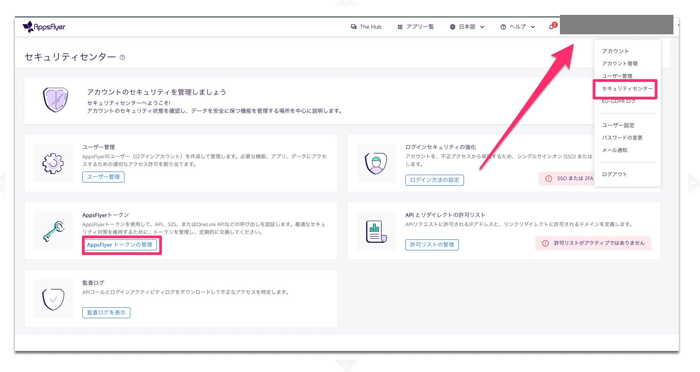Click the 監査ログ card title

tap(93, 283)
